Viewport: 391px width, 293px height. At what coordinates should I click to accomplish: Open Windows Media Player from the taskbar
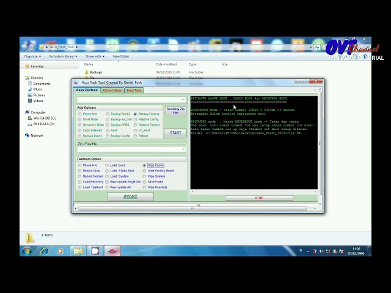point(60,251)
